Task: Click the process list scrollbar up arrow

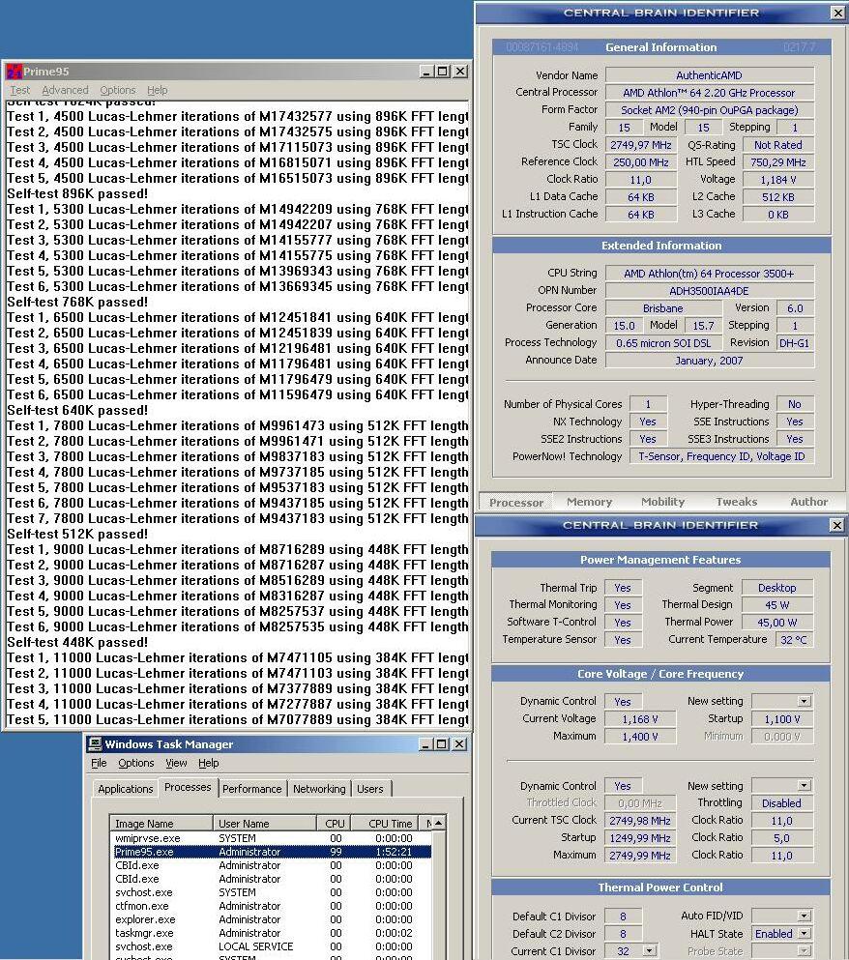Action: 439,823
